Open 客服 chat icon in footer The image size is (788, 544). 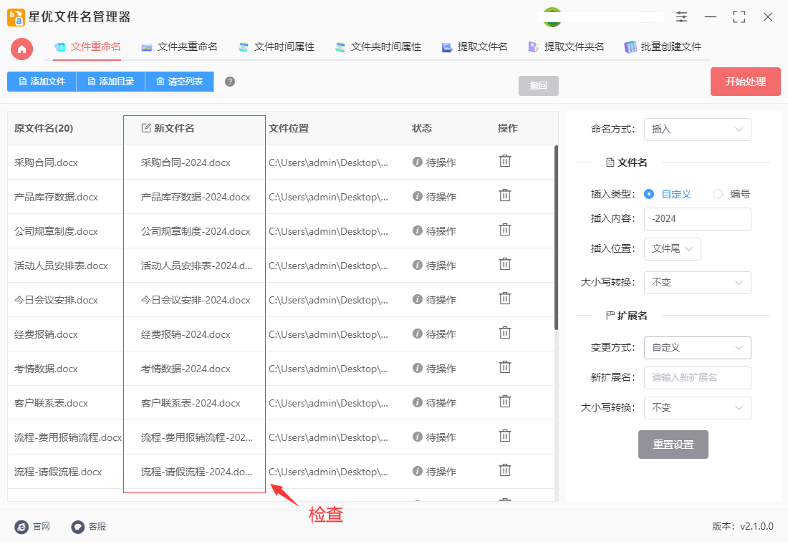pyautogui.click(x=78, y=526)
